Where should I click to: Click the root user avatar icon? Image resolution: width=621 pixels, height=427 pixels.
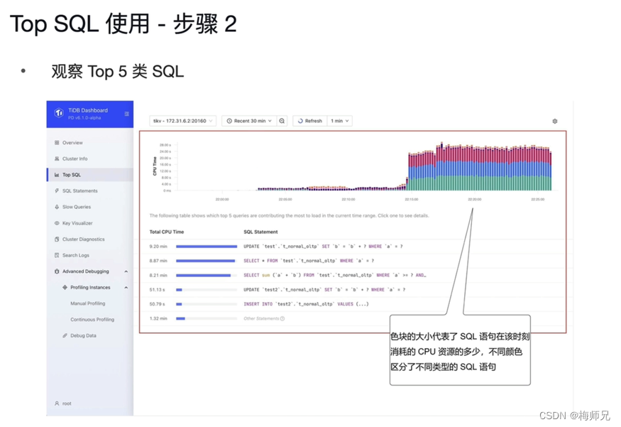(x=57, y=404)
